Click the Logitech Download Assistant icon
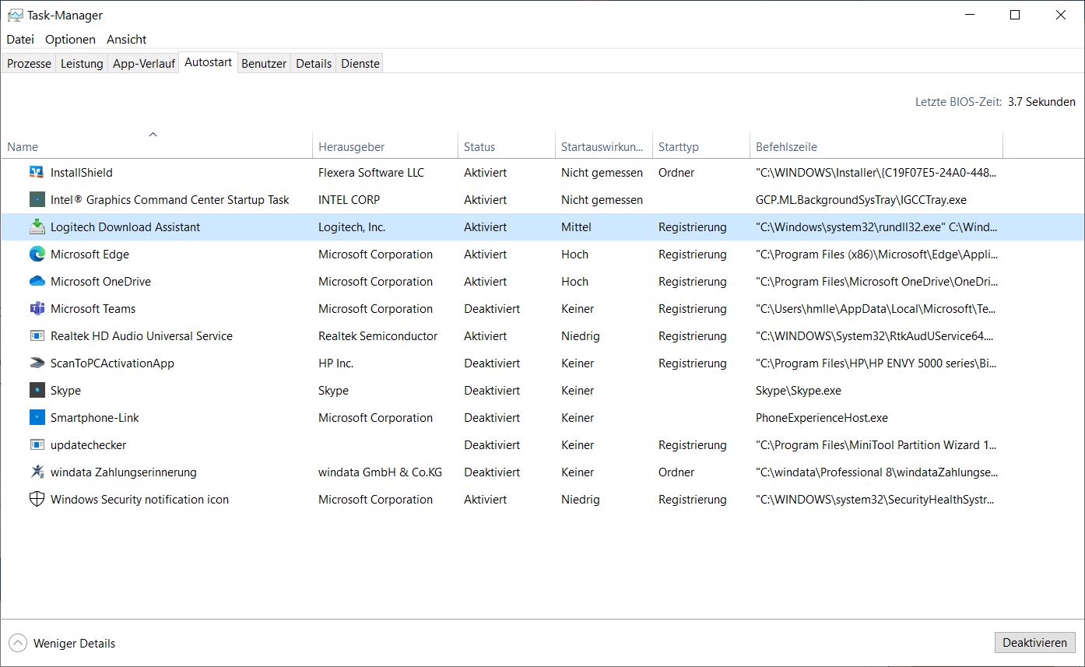This screenshot has width=1085, height=667. pyautogui.click(x=37, y=227)
